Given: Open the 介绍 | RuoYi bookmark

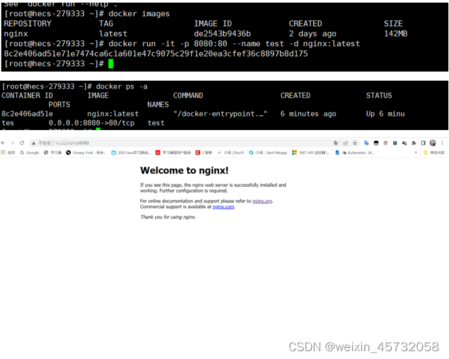Looking at the screenshot, I should 231,153.
